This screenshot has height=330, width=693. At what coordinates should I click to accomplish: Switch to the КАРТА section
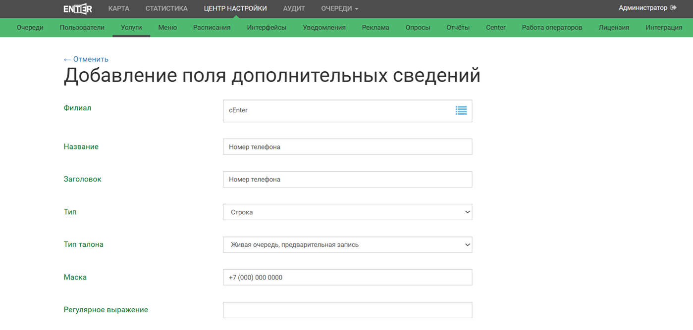[x=118, y=8]
